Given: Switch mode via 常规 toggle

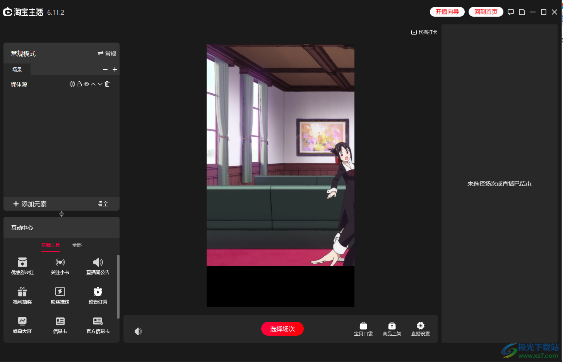Looking at the screenshot, I should (x=107, y=53).
